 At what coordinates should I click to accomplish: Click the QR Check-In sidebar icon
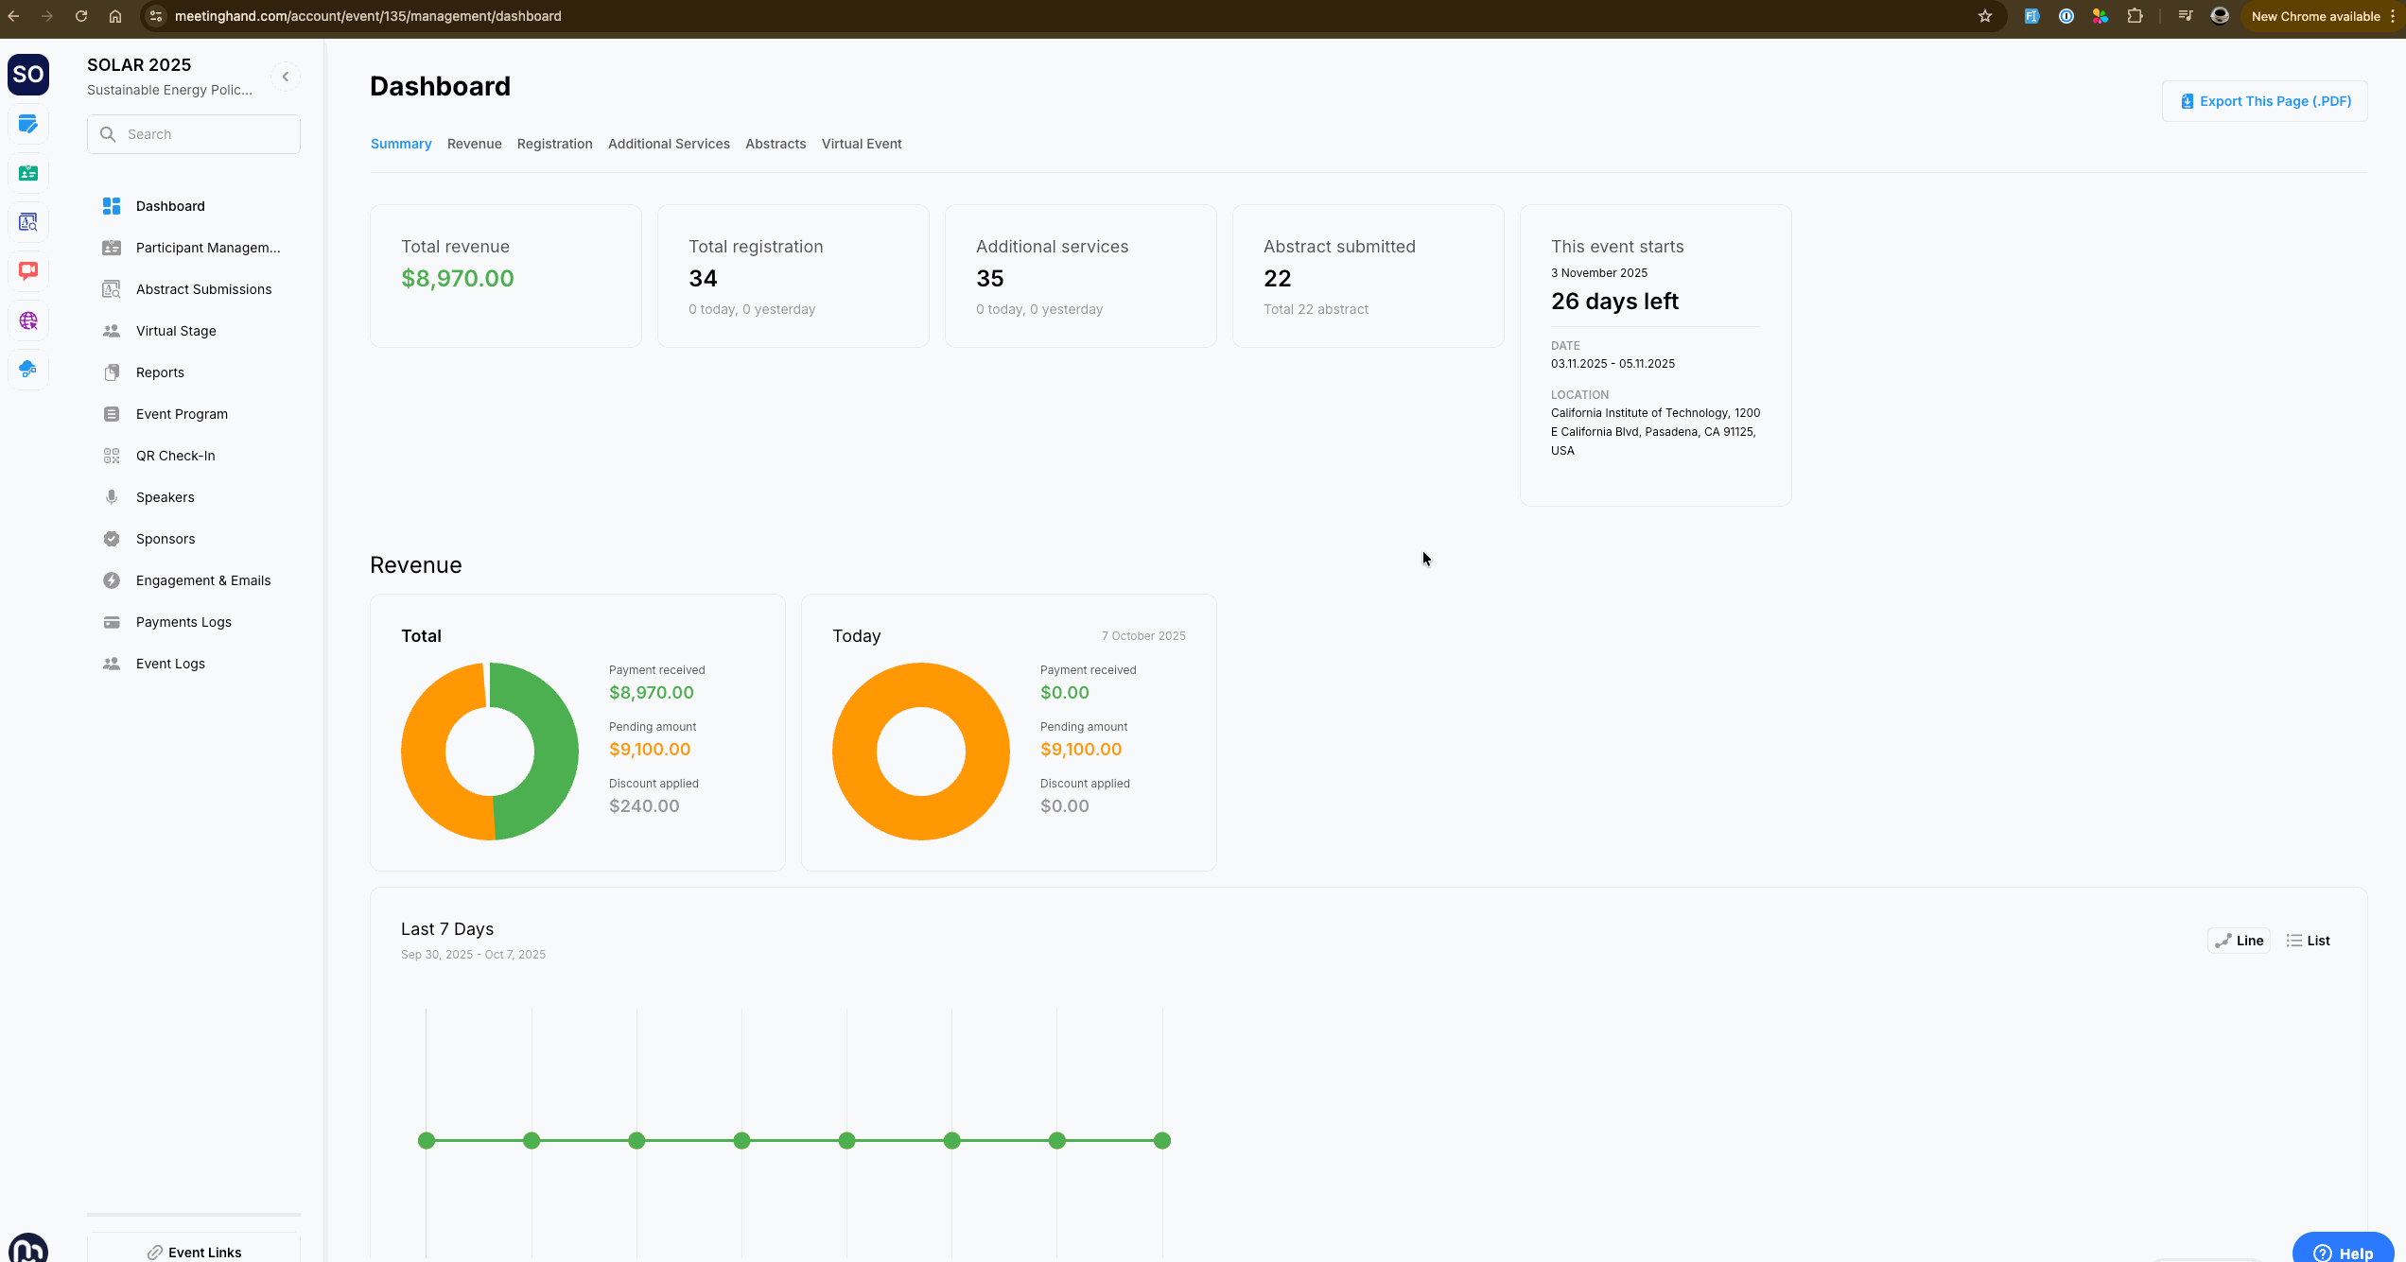(x=112, y=456)
